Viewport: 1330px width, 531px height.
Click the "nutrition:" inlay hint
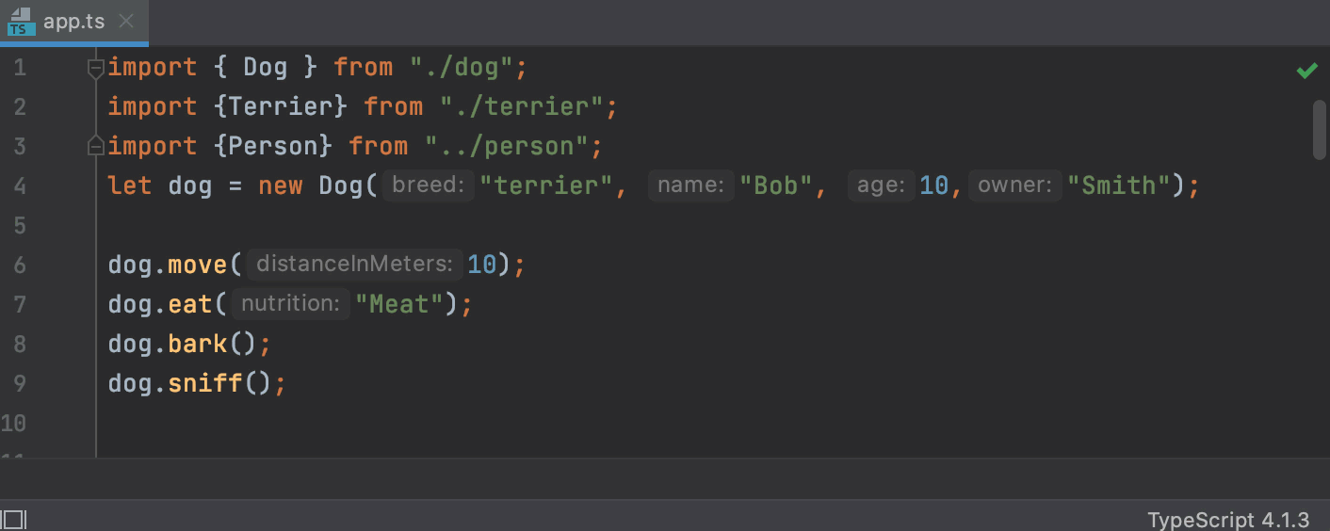pos(290,304)
